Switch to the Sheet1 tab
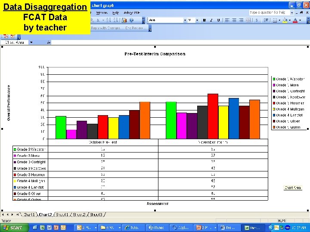This screenshot has width=310, height=232. pyautogui.click(x=62, y=214)
